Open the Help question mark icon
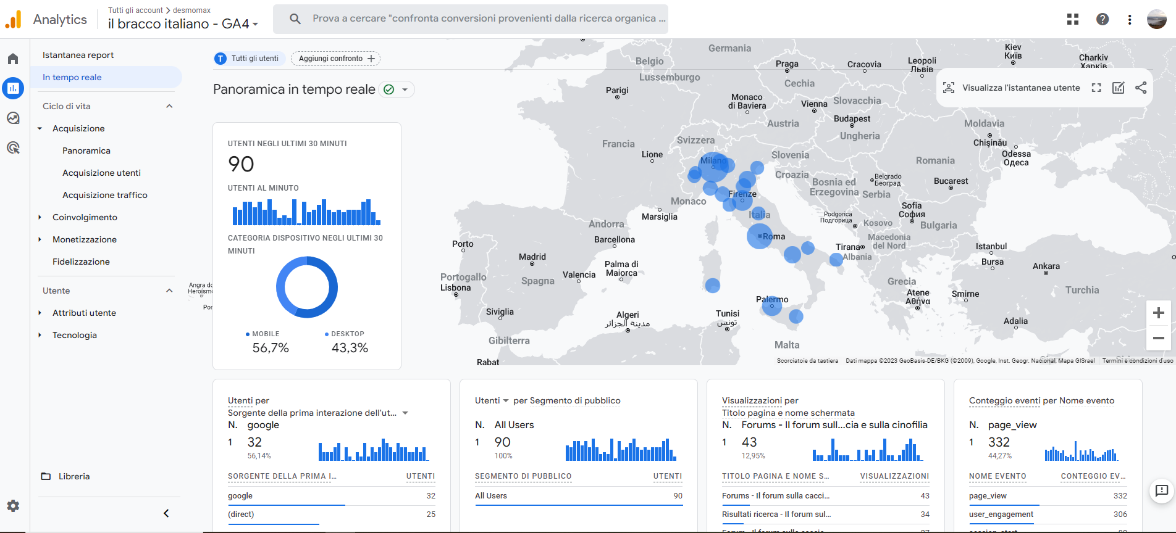Image resolution: width=1176 pixels, height=533 pixels. (x=1102, y=19)
